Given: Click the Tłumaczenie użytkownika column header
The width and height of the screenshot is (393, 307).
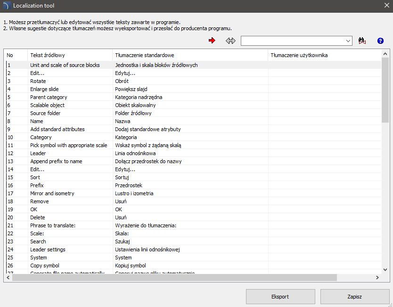Looking at the screenshot, I should 325,55.
